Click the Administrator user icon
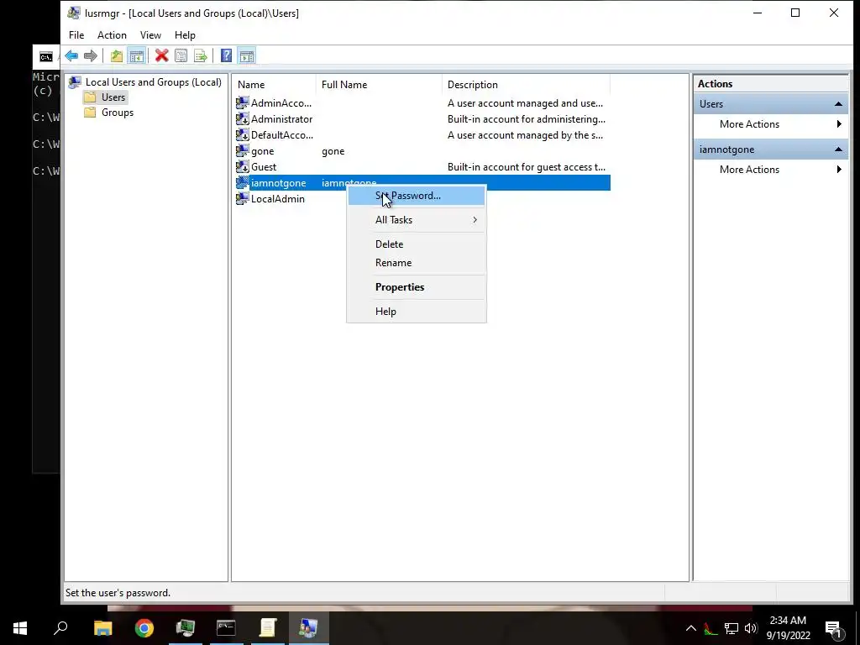The width and height of the screenshot is (860, 645). tap(242, 119)
